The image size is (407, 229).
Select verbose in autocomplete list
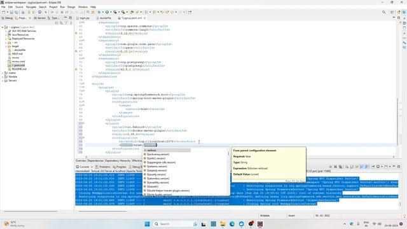click(167, 150)
